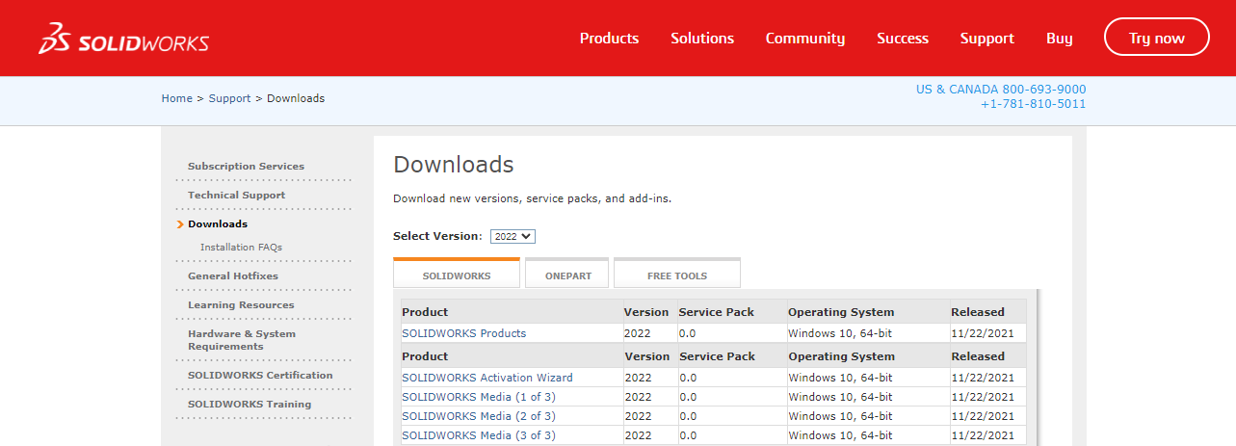Open the Products menu
Screen dimensions: 1236x446
click(609, 39)
